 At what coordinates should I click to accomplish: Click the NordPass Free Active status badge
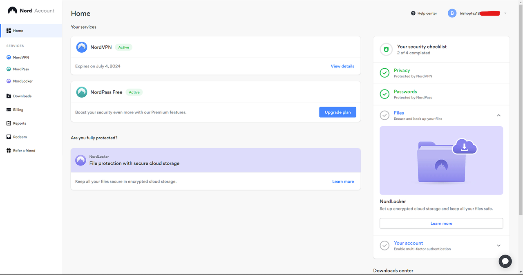point(134,92)
